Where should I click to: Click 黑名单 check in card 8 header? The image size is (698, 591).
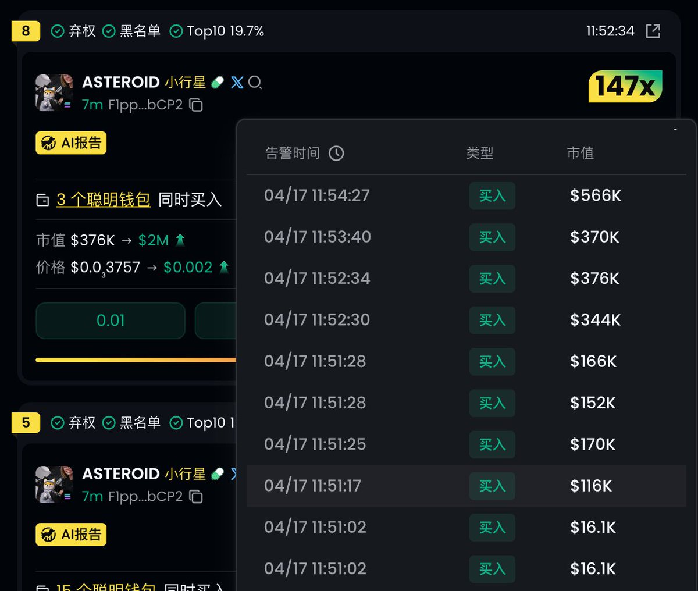click(131, 31)
